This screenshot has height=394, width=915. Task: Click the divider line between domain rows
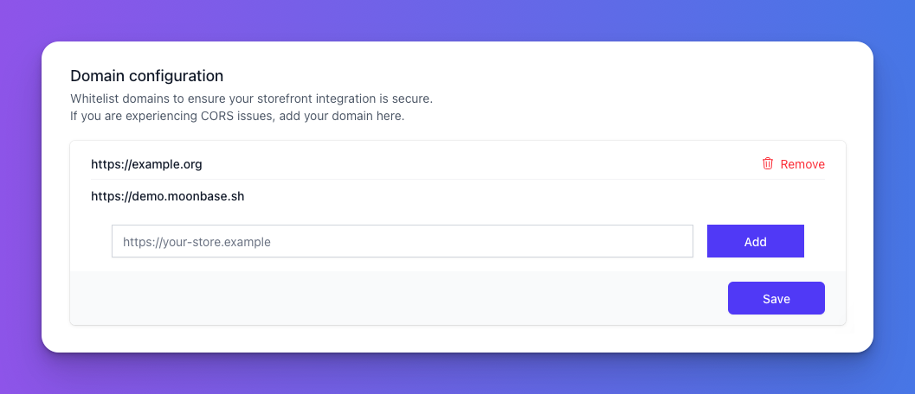tap(457, 180)
